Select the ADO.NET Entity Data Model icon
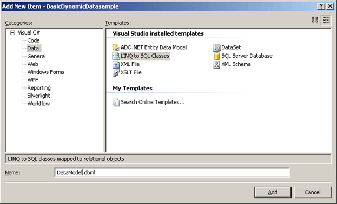Viewport: 337px width, 204px height. [116, 47]
